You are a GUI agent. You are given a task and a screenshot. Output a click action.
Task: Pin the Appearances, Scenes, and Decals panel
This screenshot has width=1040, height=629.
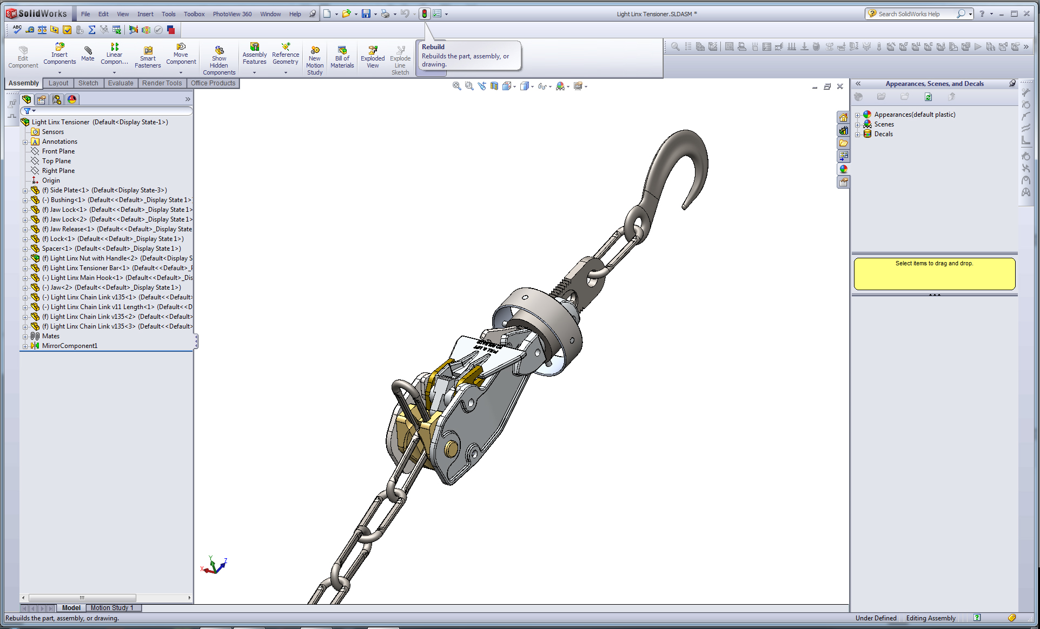point(1012,84)
